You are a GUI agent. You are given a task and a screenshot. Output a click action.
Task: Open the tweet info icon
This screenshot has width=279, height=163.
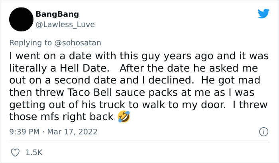pyautogui.click(x=263, y=131)
